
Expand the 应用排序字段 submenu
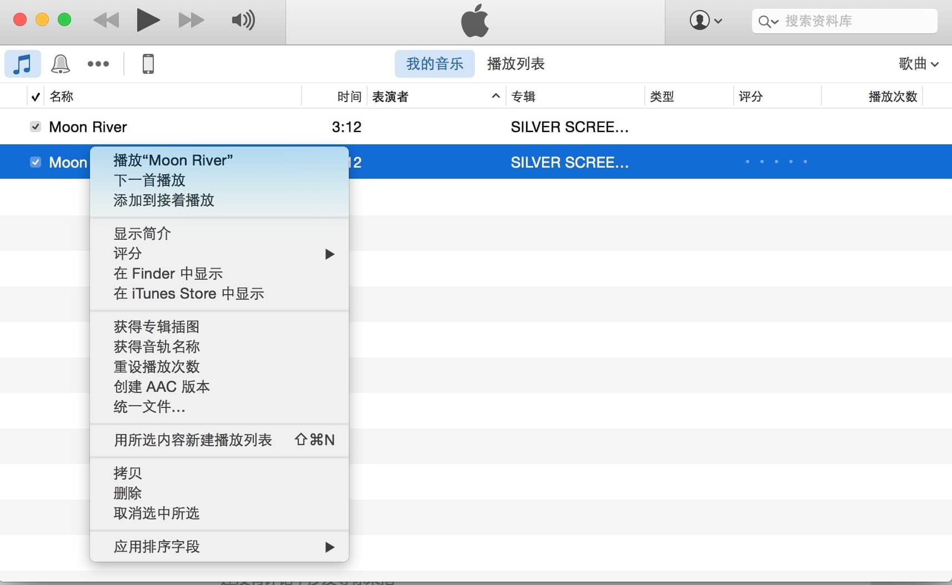click(x=219, y=547)
